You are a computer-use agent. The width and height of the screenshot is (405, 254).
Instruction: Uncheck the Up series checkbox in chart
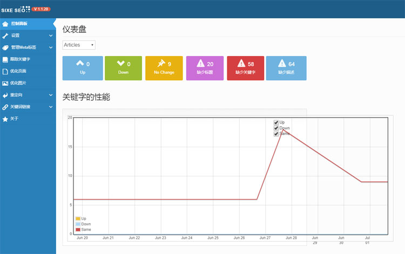(276, 122)
